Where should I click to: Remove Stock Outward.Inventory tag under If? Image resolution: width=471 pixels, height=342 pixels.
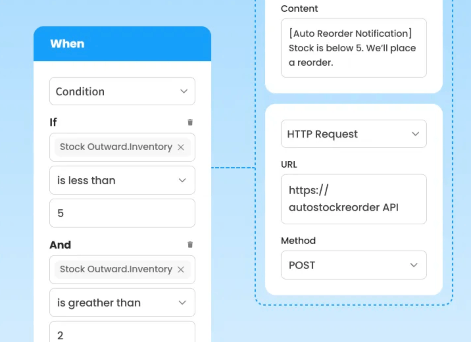click(x=181, y=147)
